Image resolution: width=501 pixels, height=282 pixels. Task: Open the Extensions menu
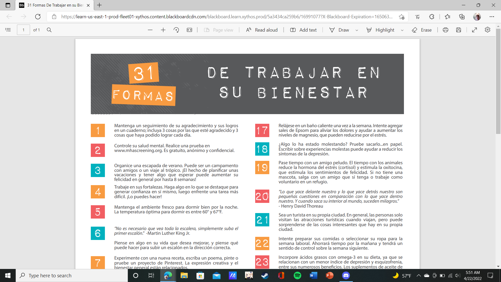coord(432,17)
